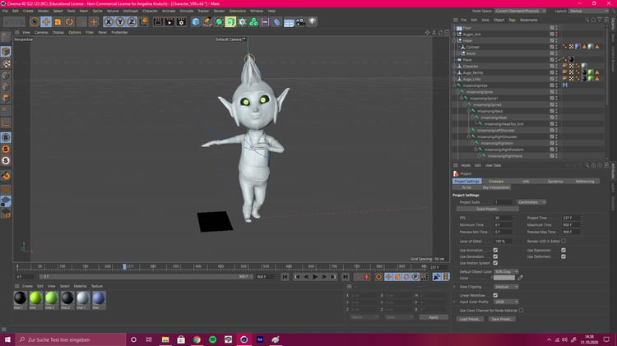Toggle Linear Workflow checkbox
The image size is (617, 346).
coord(495,295)
